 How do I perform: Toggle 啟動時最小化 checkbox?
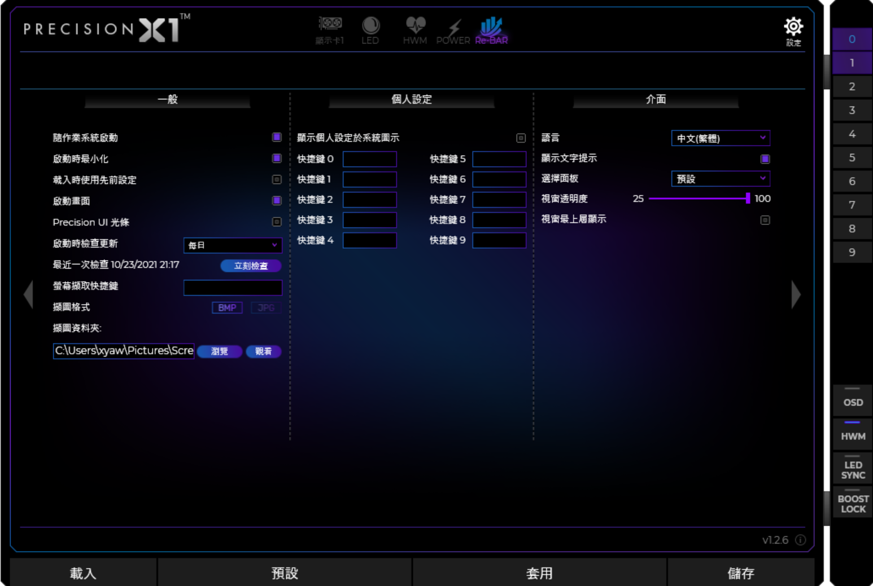click(277, 158)
